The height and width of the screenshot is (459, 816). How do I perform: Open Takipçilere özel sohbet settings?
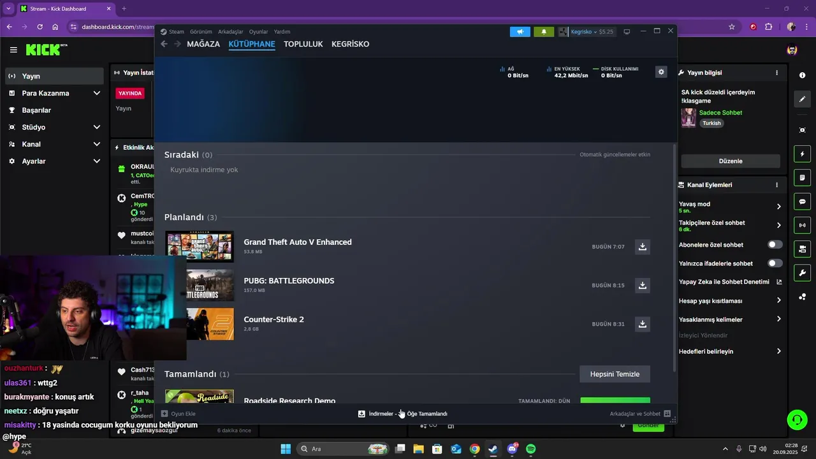[x=731, y=225]
